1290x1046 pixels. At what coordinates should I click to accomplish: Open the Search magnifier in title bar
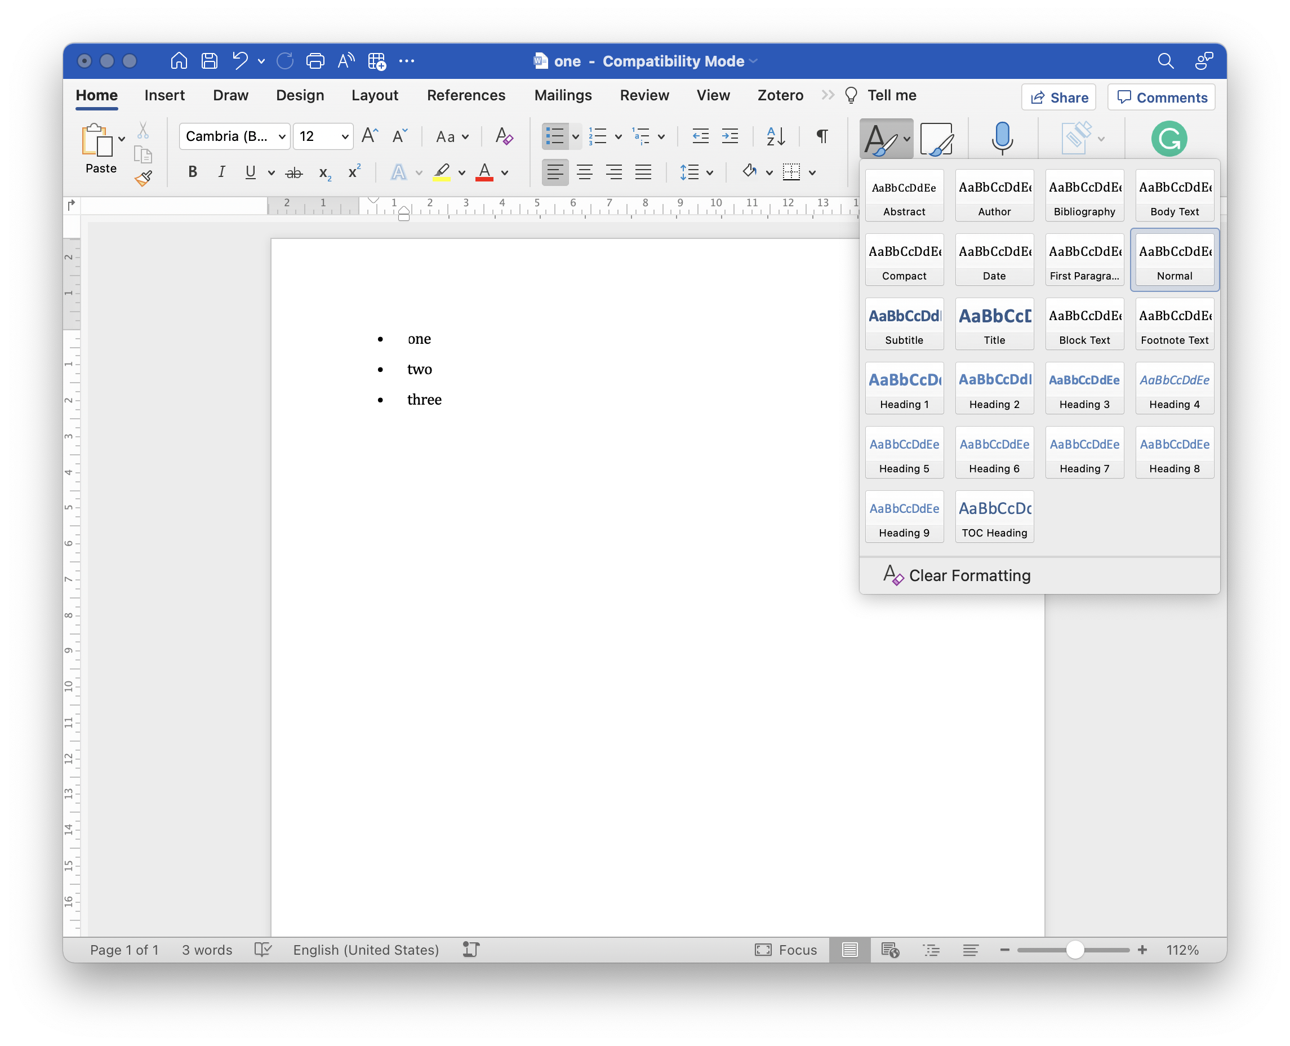(x=1165, y=61)
